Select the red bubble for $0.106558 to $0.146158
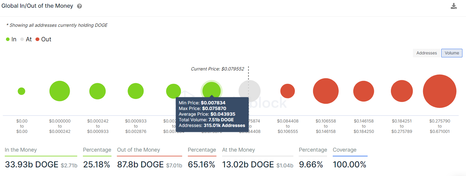This screenshot has height=176, width=466. tap(326, 91)
